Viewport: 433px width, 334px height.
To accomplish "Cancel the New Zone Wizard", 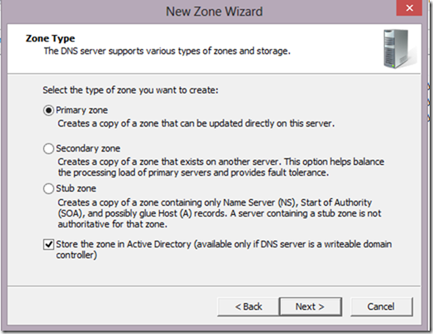I will point(381,307).
